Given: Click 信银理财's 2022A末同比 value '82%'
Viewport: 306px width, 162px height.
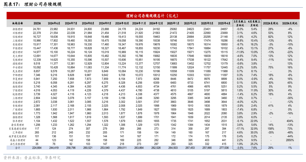Looking at the screenshot, I should pyautogui.click(x=271, y=37).
